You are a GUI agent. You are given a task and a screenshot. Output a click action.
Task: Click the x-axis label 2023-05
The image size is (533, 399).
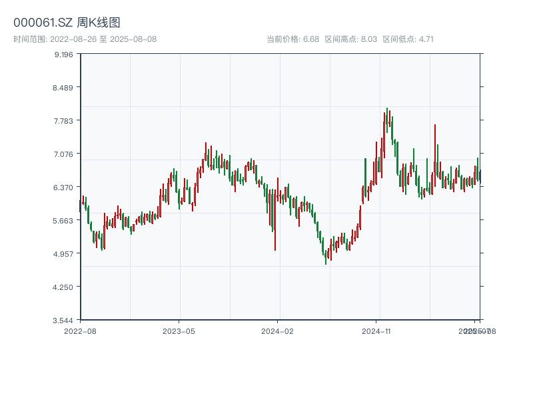179,331
